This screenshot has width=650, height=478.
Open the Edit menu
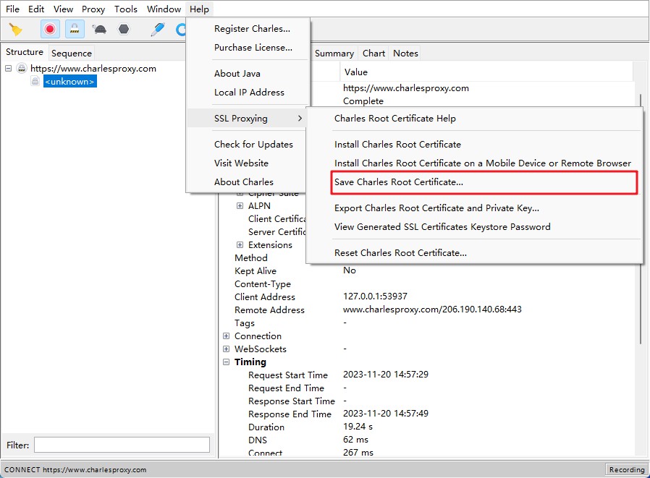point(36,9)
